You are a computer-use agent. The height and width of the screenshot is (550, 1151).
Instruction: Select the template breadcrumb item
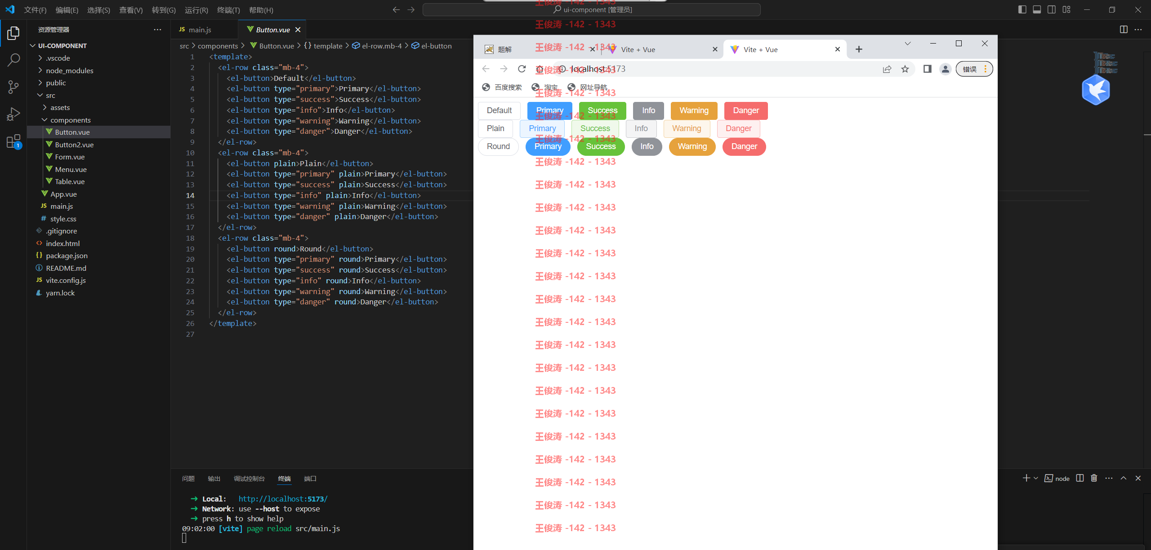324,46
